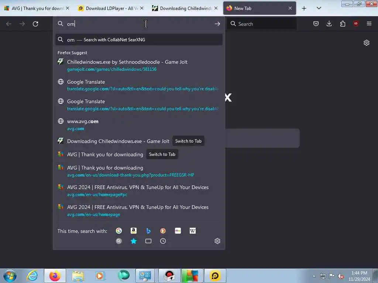This screenshot has height=283, width=378.
Task: Launch Internet Explorer from taskbar
Action: pyautogui.click(x=32, y=276)
